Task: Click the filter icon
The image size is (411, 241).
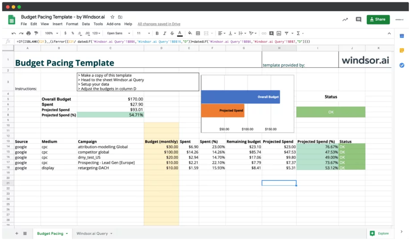Action: pos(286,33)
